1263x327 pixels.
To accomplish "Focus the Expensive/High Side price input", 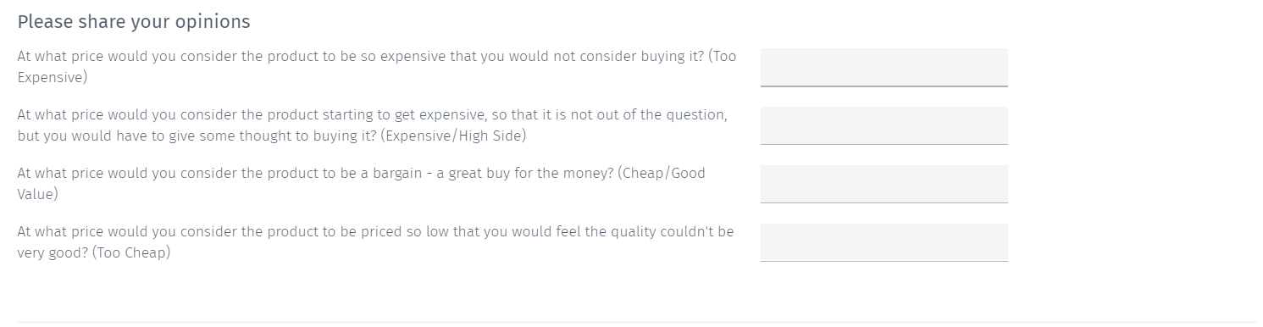I will click(884, 125).
